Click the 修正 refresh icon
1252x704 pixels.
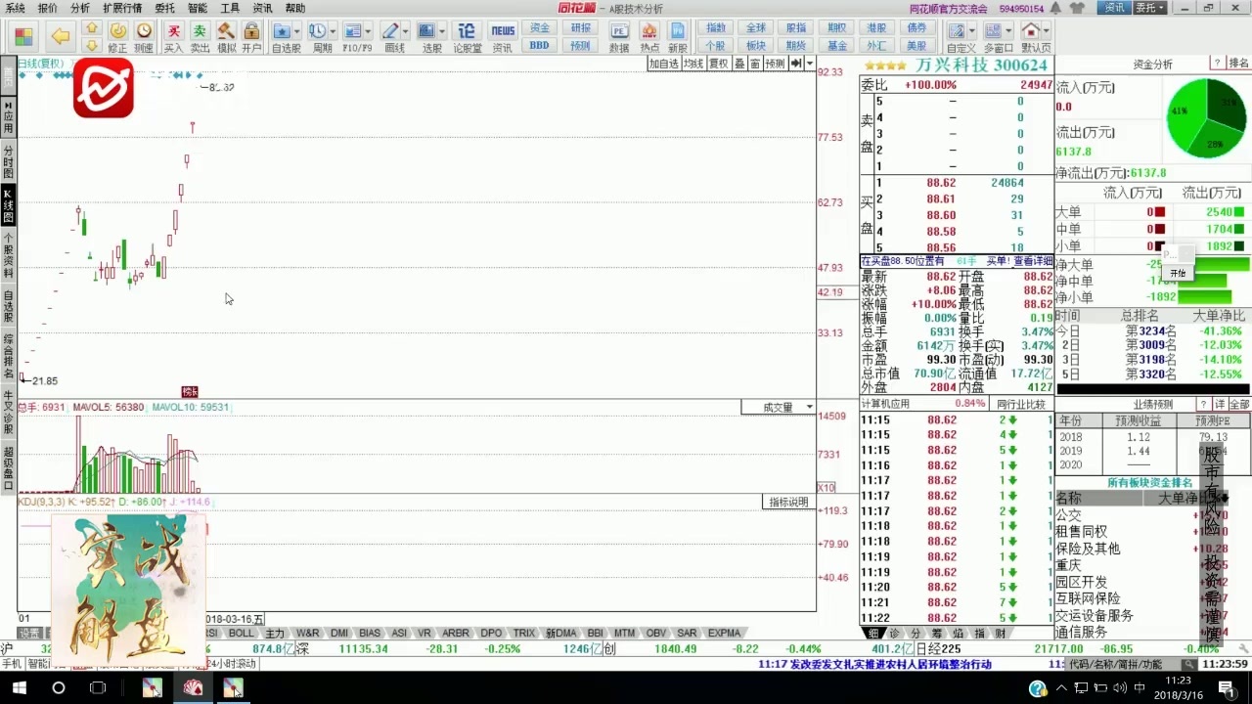[x=117, y=36]
